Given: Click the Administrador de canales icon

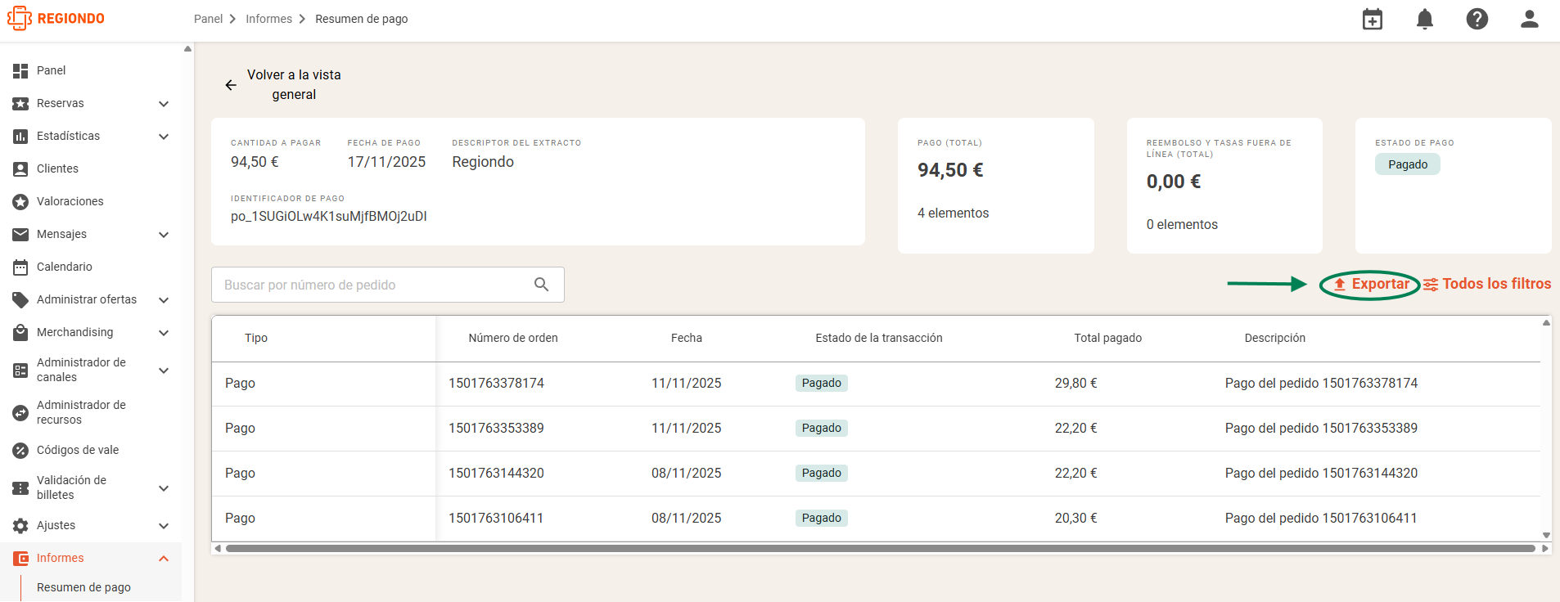Looking at the screenshot, I should pos(20,371).
